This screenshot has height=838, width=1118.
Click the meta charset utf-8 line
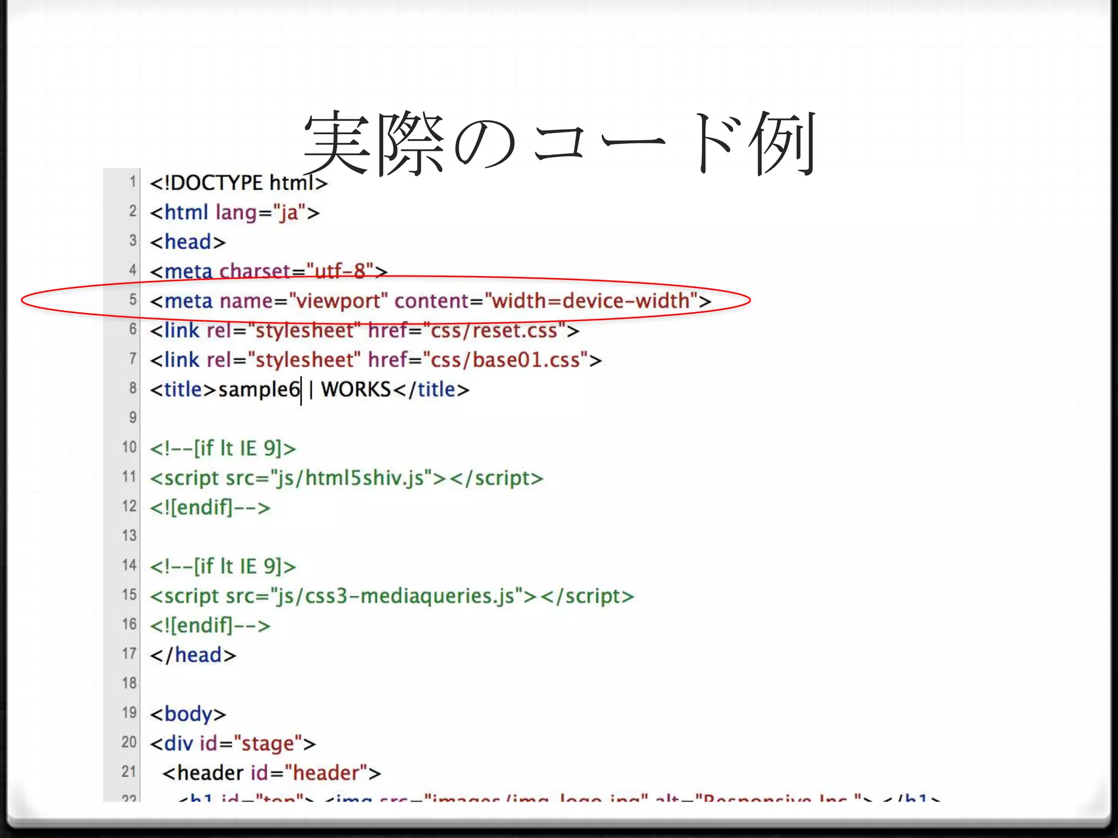[x=269, y=271]
